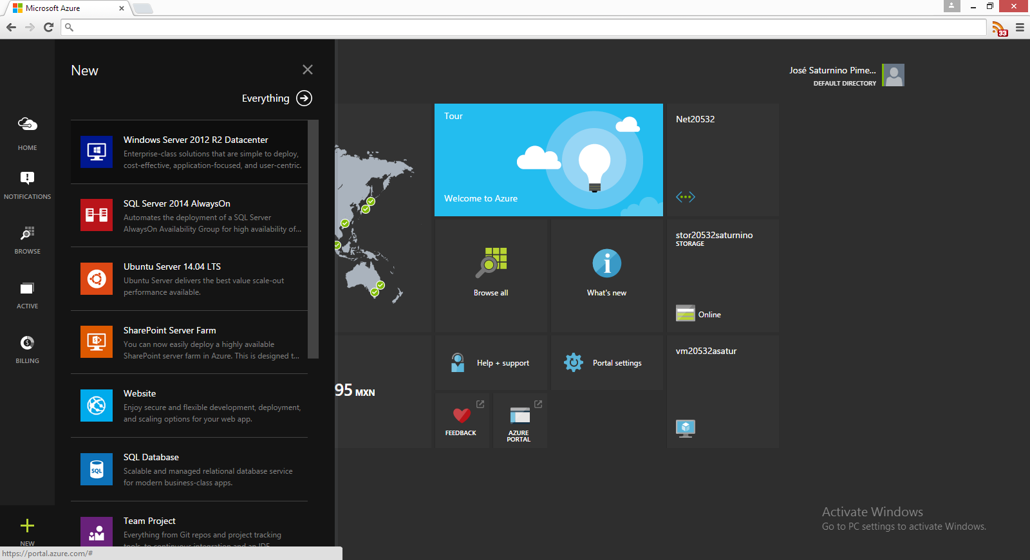Click the Windows Server 2012 R2 Datacenter icon
This screenshot has width=1030, height=560.
click(x=97, y=152)
